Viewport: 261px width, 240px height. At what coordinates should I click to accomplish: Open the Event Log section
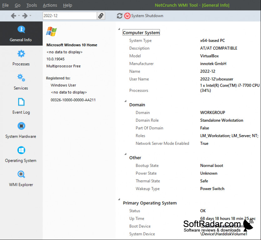(21, 106)
